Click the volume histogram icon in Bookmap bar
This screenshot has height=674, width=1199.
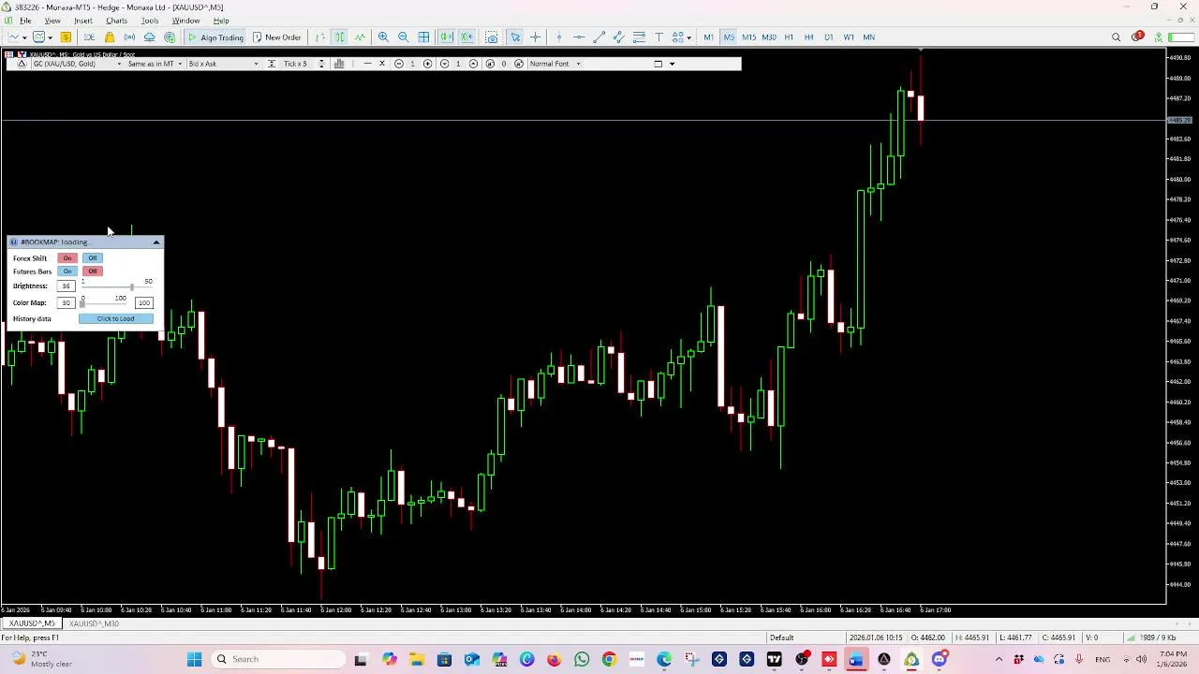tap(339, 64)
